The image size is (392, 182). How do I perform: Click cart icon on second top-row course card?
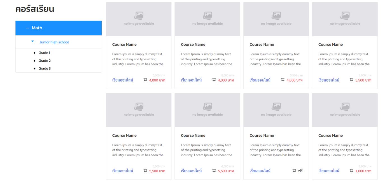tap(214, 80)
